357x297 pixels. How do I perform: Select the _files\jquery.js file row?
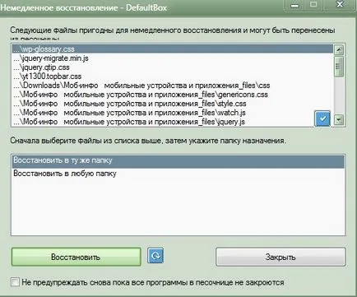[x=164, y=122]
